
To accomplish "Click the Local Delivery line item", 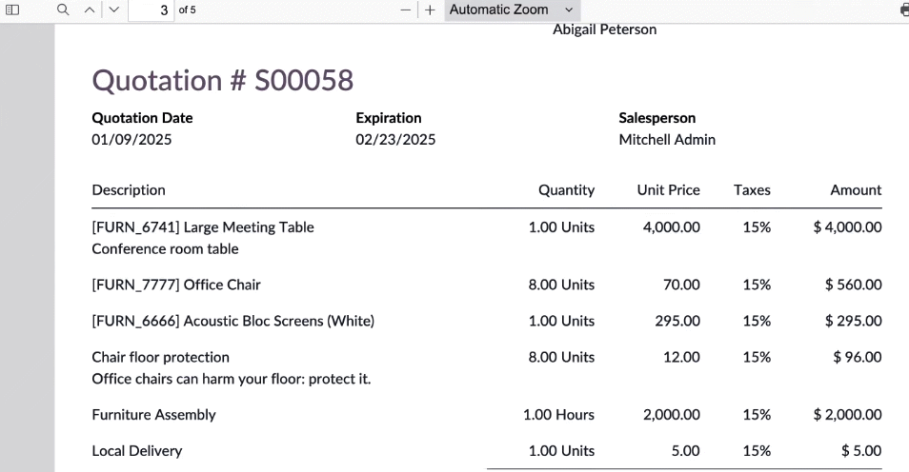I will (137, 450).
